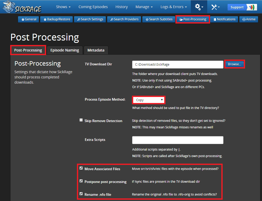
Task: Expand Logs & Errors menu
Action: tap(174, 7)
